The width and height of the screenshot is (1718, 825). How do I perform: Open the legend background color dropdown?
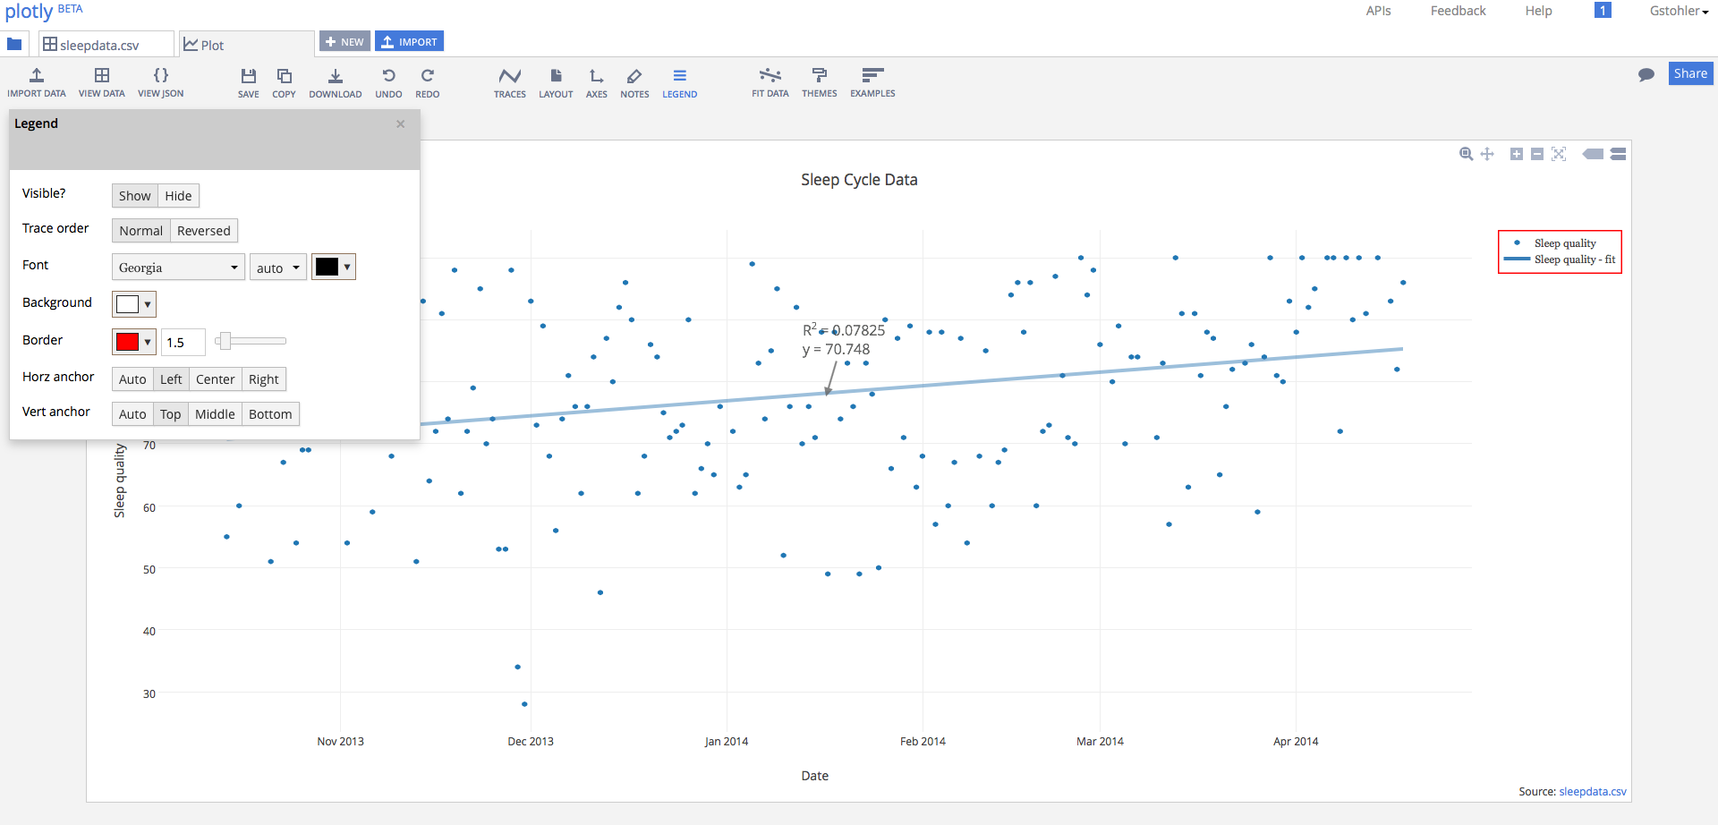point(133,303)
